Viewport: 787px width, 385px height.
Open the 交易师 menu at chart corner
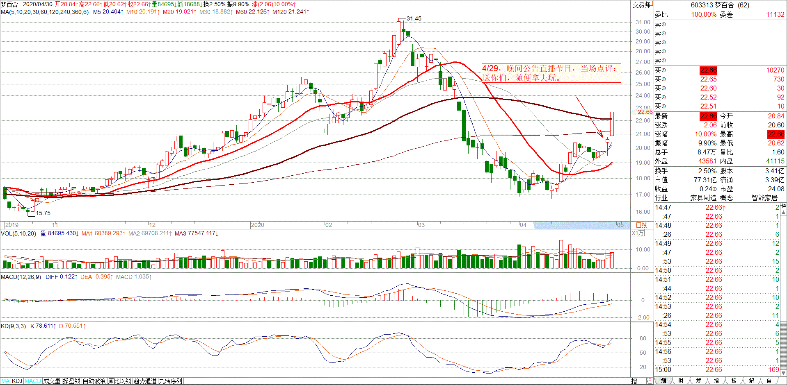[642, 5]
